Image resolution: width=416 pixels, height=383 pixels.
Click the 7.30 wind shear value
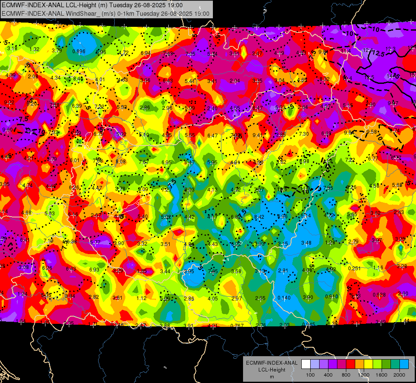click(x=304, y=134)
